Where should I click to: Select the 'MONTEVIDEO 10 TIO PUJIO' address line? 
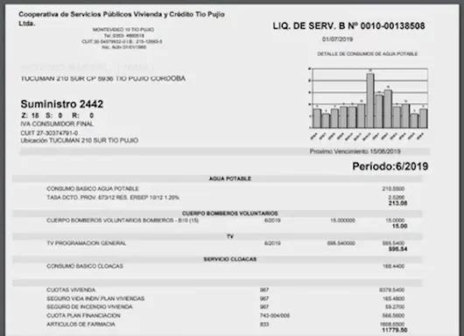123,30
